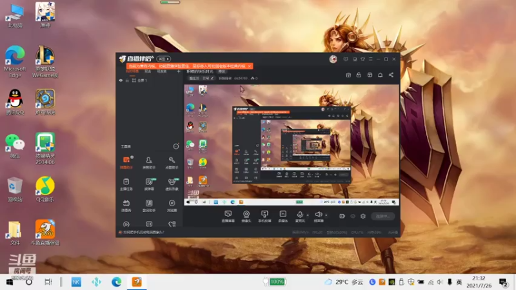Image resolution: width=516 pixels, height=290 pixels.
Task: Select the 微信 desktop icon
Action: tap(15, 146)
